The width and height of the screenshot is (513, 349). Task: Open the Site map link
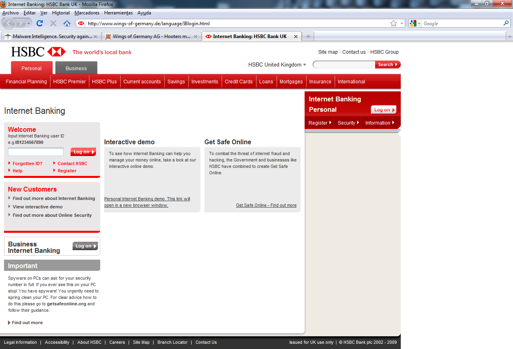tap(328, 52)
